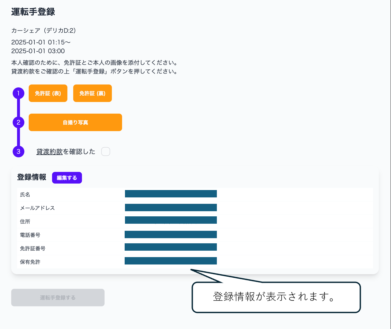
Task: Click the カーシェア（デリカD:2）vehicle text
Action: click(x=43, y=30)
